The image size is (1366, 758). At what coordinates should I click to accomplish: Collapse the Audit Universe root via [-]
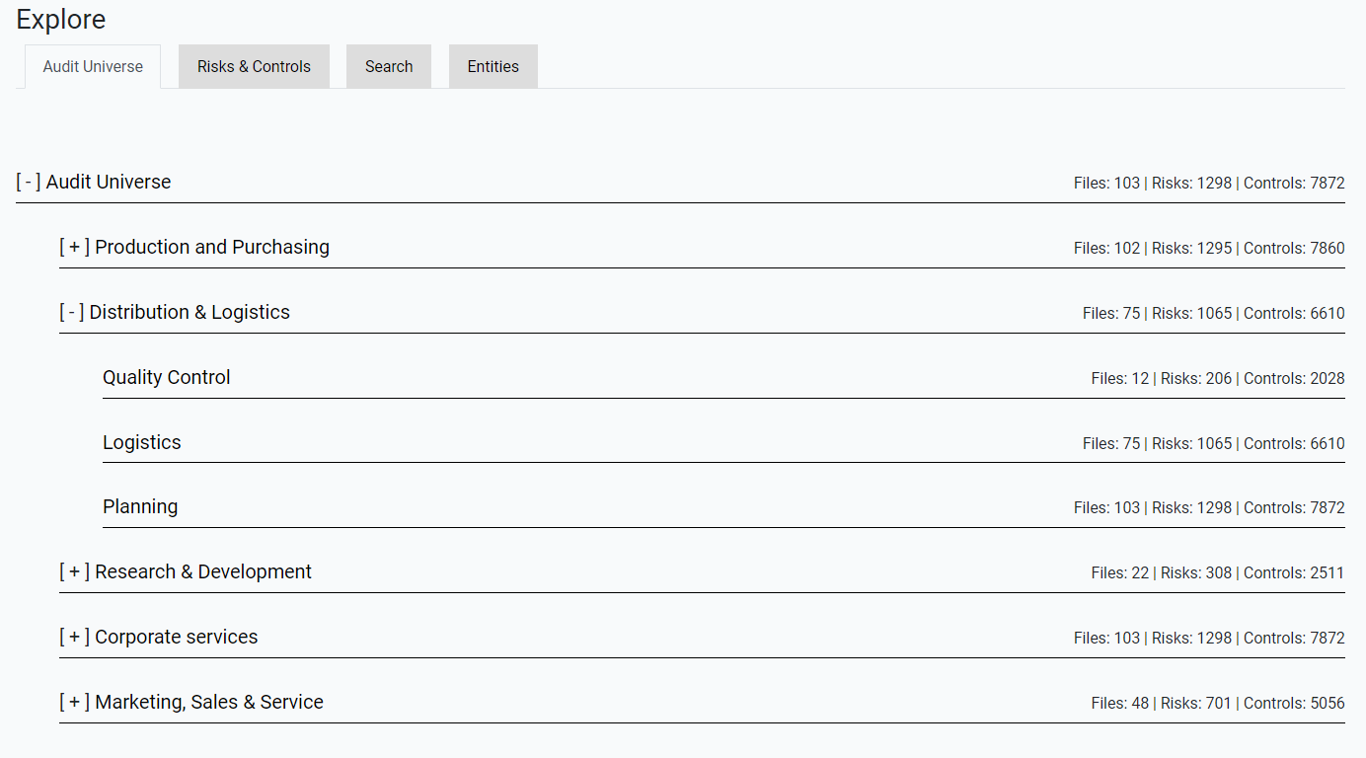pyautogui.click(x=29, y=183)
